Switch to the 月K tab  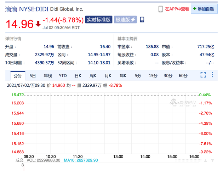[x=108, y=76]
